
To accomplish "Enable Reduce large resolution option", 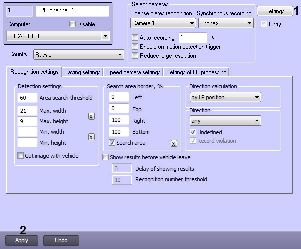I will [135, 56].
